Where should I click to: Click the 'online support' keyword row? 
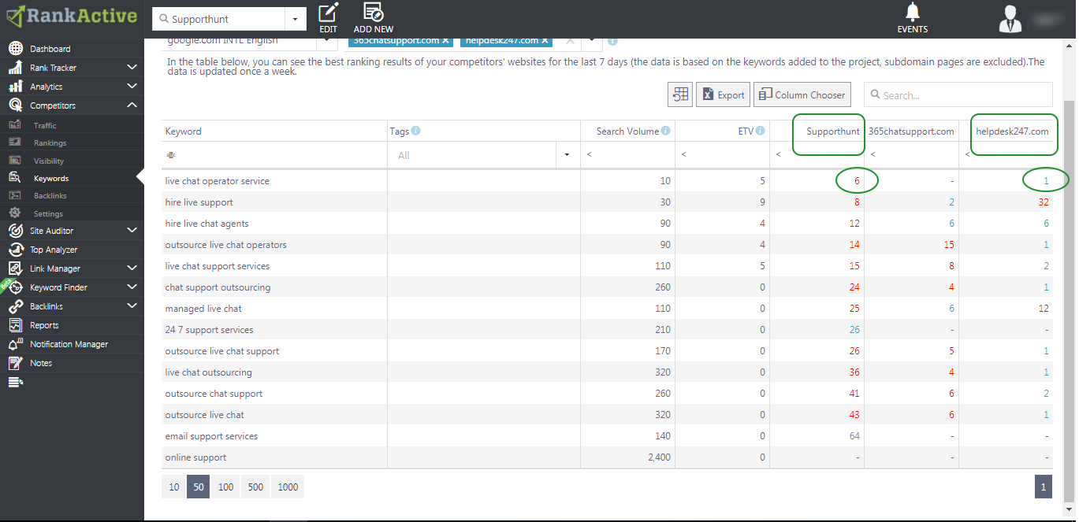(607, 457)
